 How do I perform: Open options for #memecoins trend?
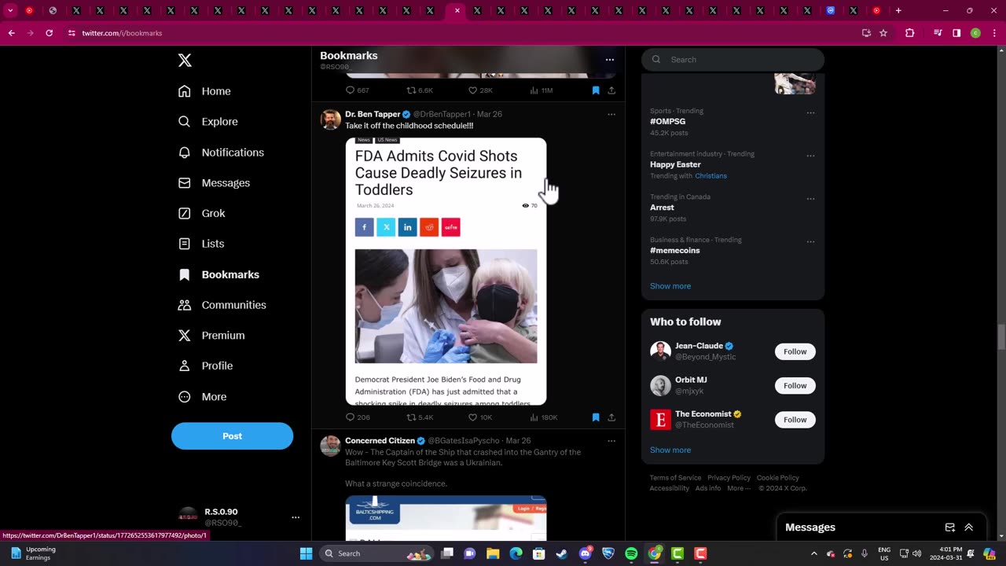pos(810,241)
